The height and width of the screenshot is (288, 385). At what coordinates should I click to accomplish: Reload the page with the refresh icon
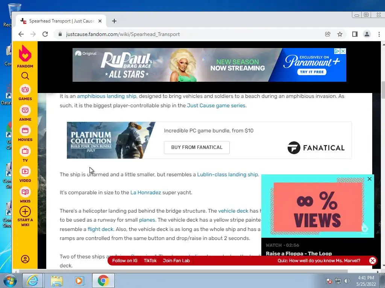click(45, 34)
